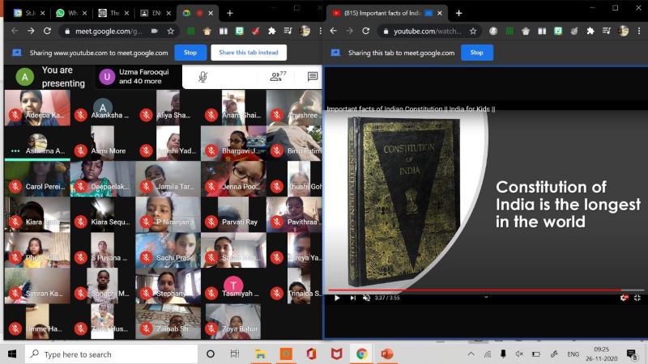Toggle the microphone in Meet top bar
Screen dimensions: 648x364
pos(202,77)
